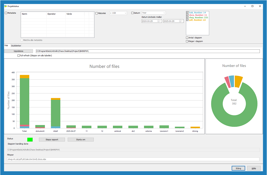Viewport: 267px width, 175px height.
Task: Click the blue bak slice of donut chart
Action: click(x=231, y=81)
